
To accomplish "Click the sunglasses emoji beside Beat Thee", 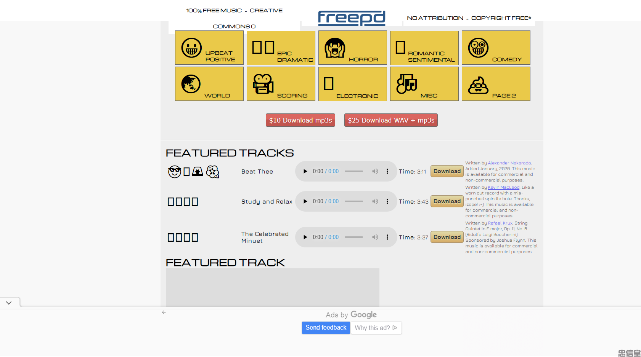I will tap(175, 172).
